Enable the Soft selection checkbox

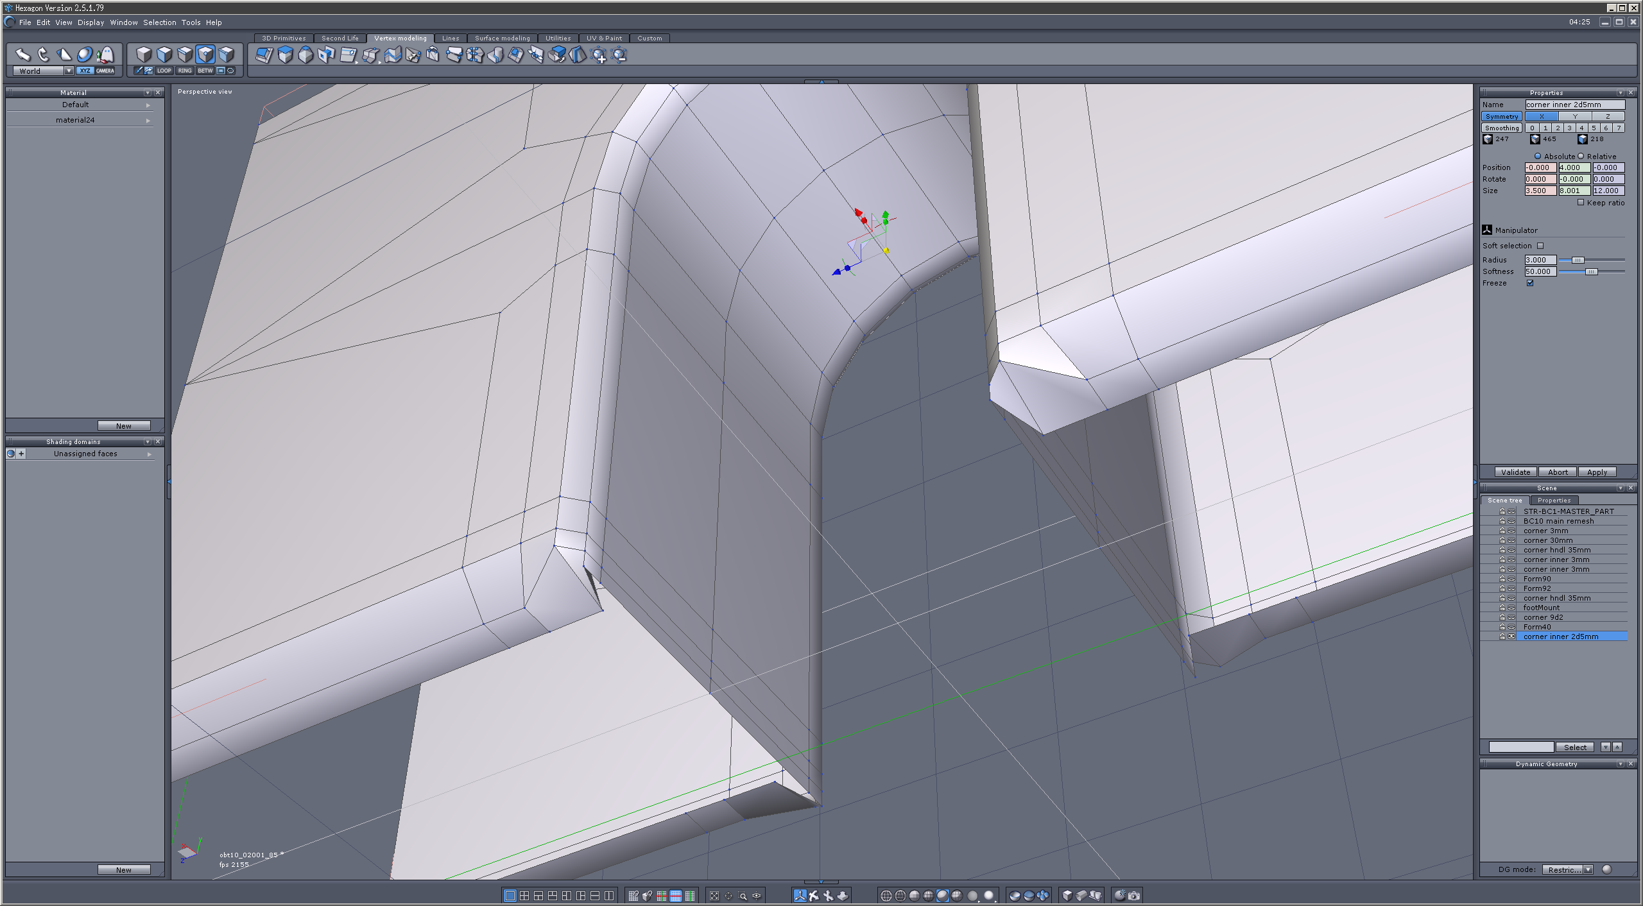[x=1540, y=246]
